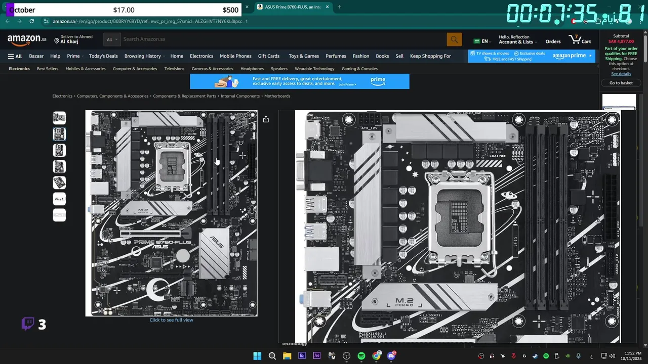Screen dimensions: 648x364
Task: Open Toys & Games in the nav bar
Action: click(x=304, y=56)
